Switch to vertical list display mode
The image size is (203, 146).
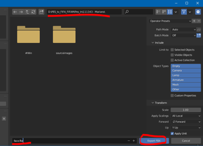point(158,12)
